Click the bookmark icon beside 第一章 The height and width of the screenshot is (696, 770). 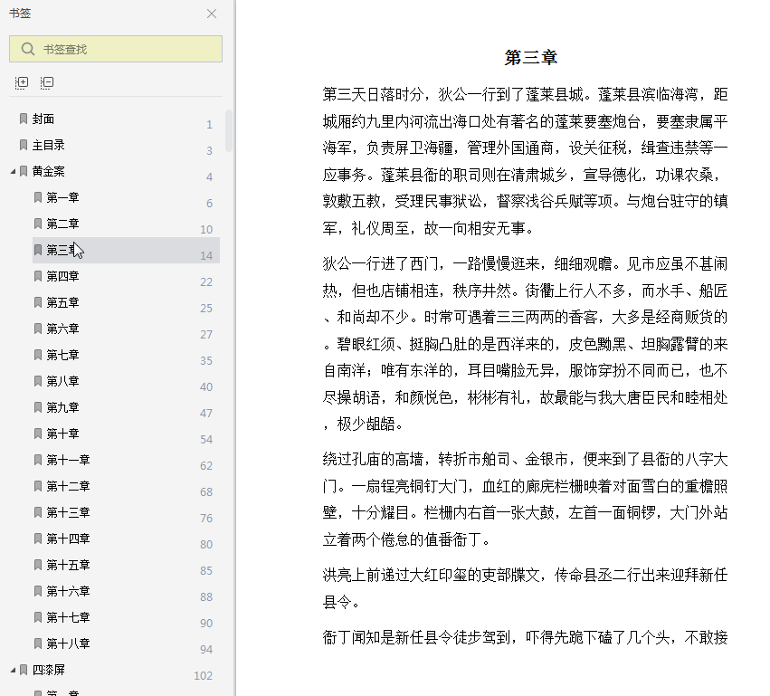(x=38, y=197)
